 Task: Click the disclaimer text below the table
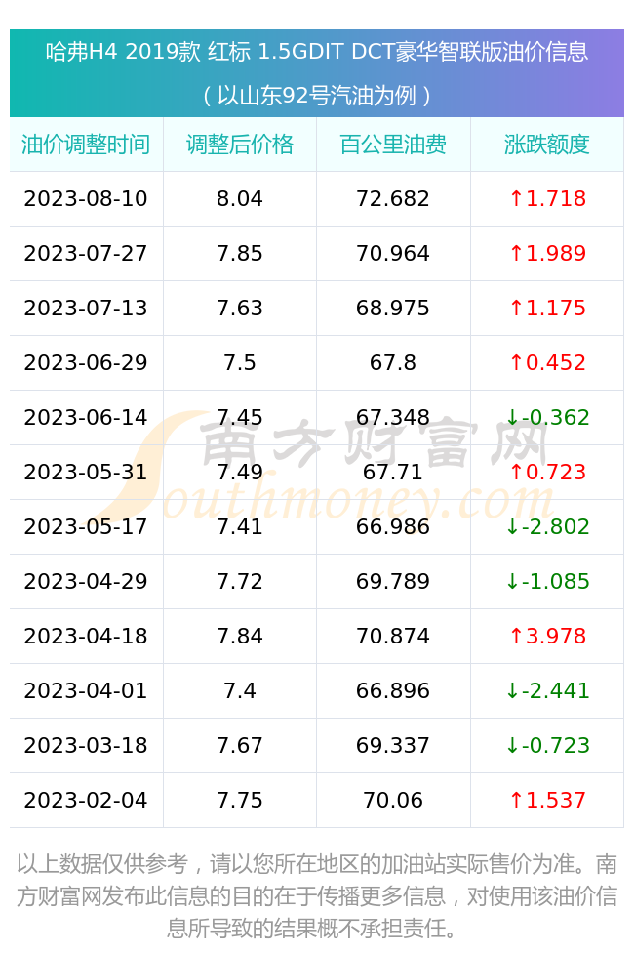[x=317, y=896]
